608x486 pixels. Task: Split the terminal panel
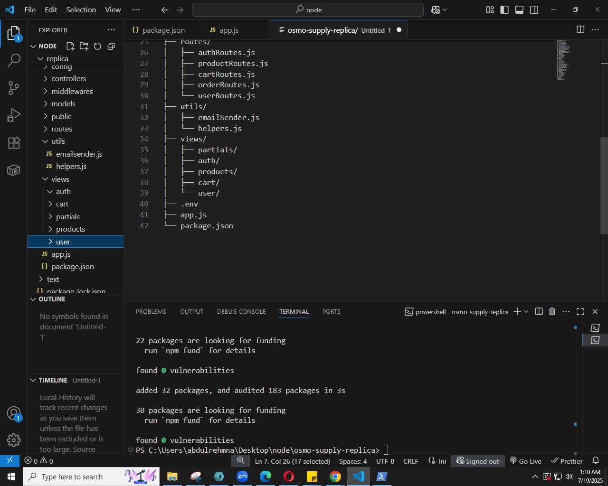tap(539, 311)
